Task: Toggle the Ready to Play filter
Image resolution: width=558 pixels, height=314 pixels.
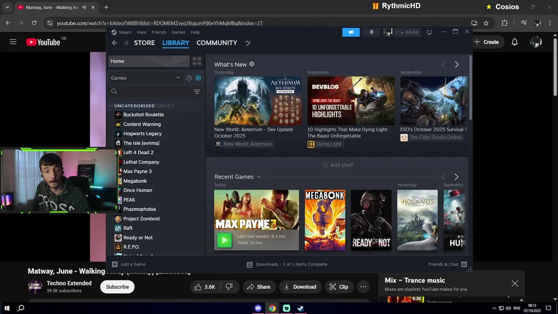Action: [198, 78]
